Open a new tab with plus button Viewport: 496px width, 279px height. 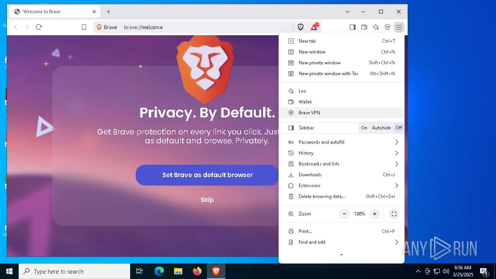pyautogui.click(x=108, y=12)
